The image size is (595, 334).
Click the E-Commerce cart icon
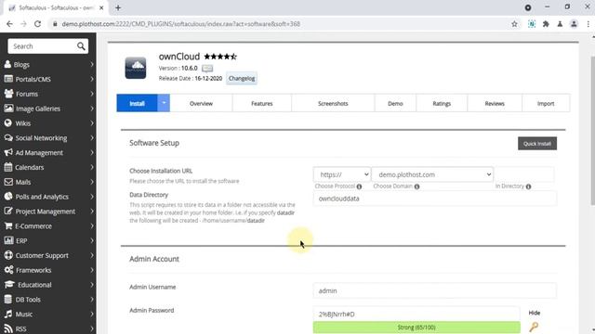8,225
